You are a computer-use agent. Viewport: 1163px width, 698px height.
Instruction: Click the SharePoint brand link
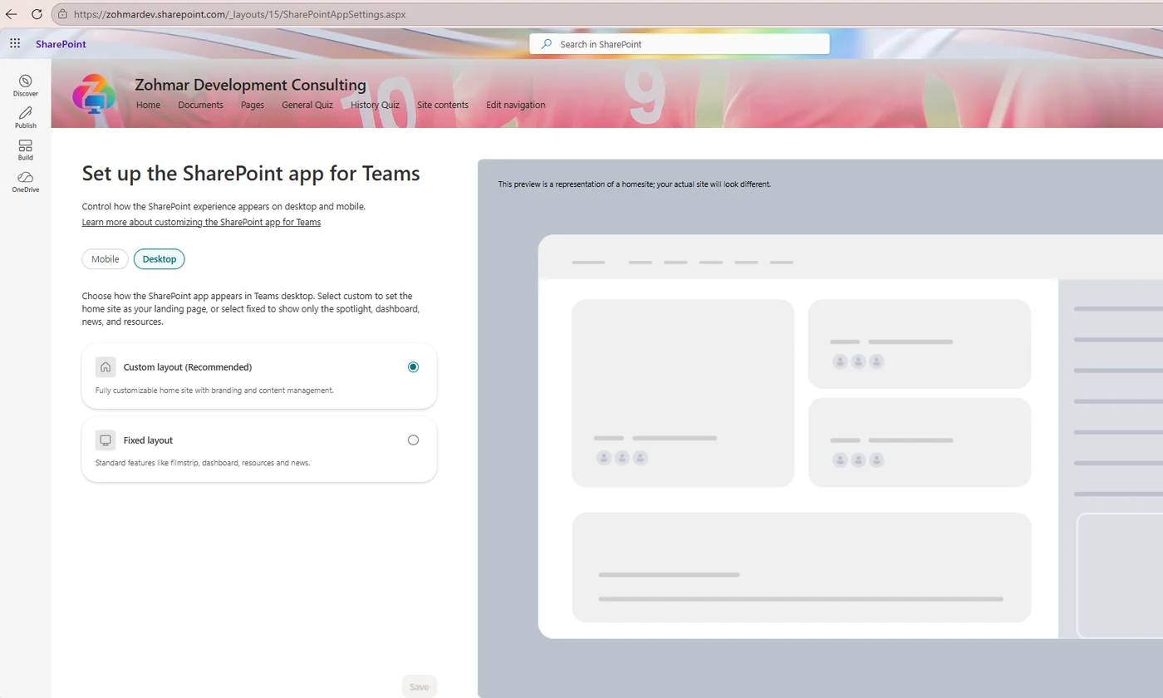tap(61, 44)
